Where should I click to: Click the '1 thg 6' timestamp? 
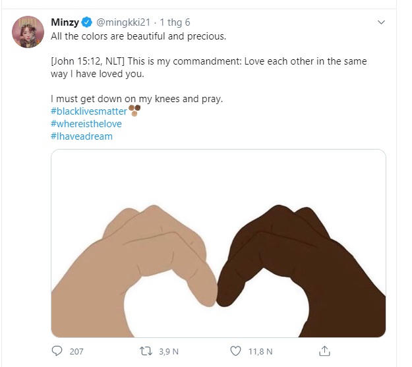tap(175, 22)
